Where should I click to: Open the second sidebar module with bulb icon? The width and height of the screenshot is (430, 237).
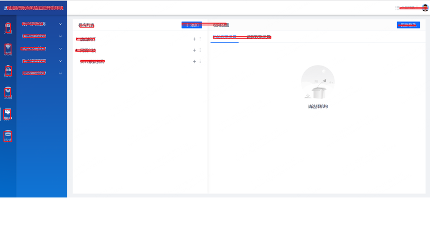tap(8, 49)
